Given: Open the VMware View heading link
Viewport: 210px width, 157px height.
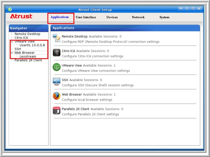Looking at the screenshot, I should (72, 65).
